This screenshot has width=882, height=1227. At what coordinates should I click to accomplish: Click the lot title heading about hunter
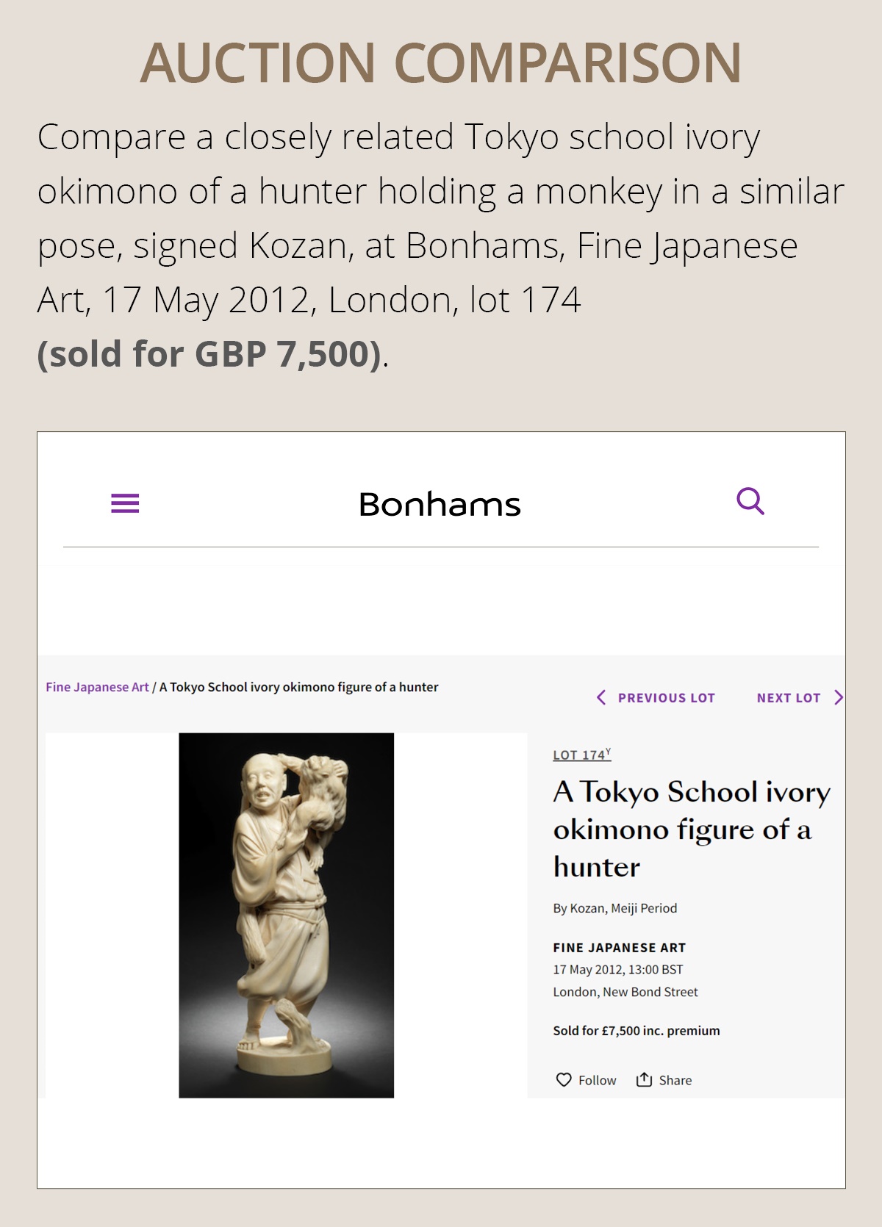pyautogui.click(x=691, y=829)
